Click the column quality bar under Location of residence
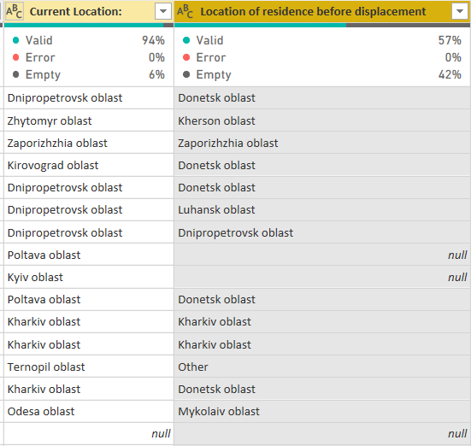 [x=322, y=26]
